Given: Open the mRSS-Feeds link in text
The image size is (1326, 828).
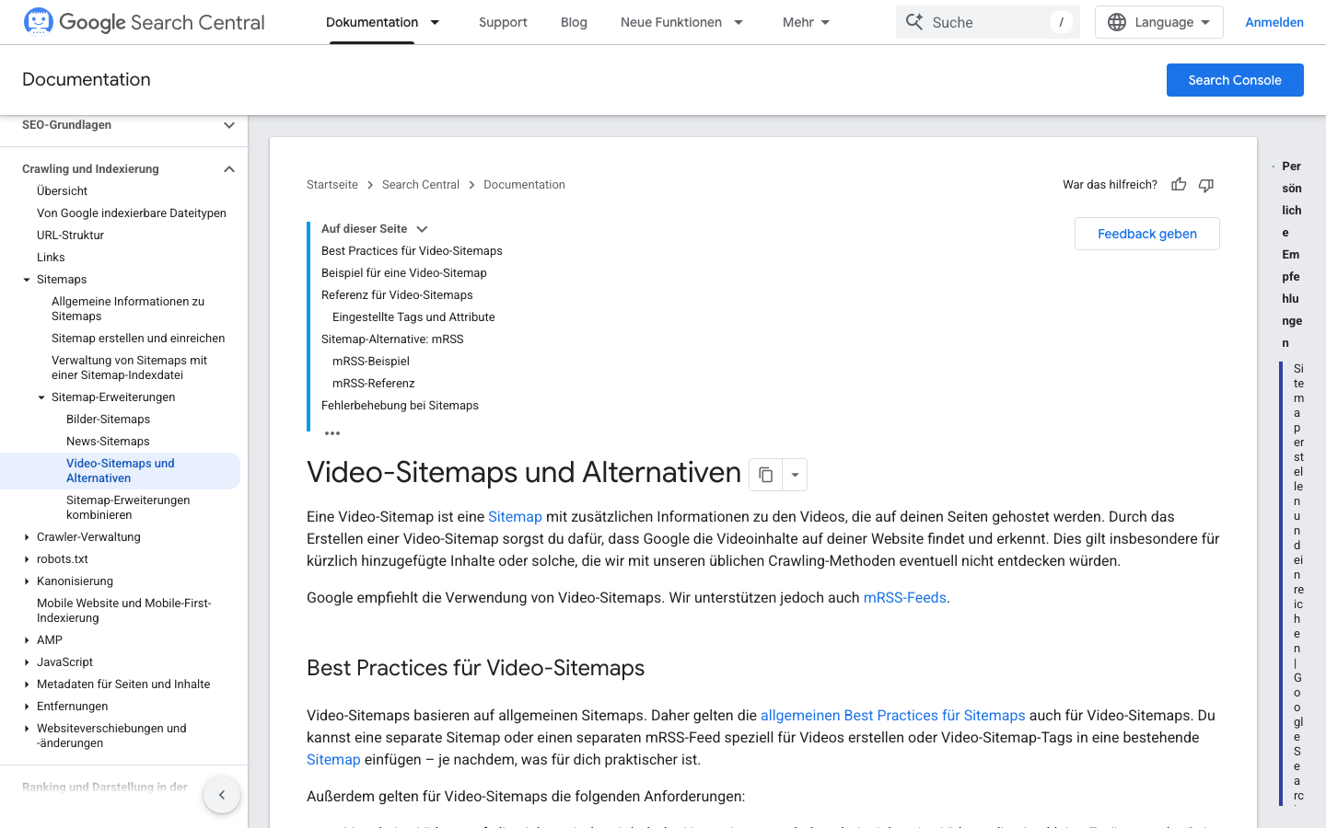Looking at the screenshot, I should tap(904, 598).
